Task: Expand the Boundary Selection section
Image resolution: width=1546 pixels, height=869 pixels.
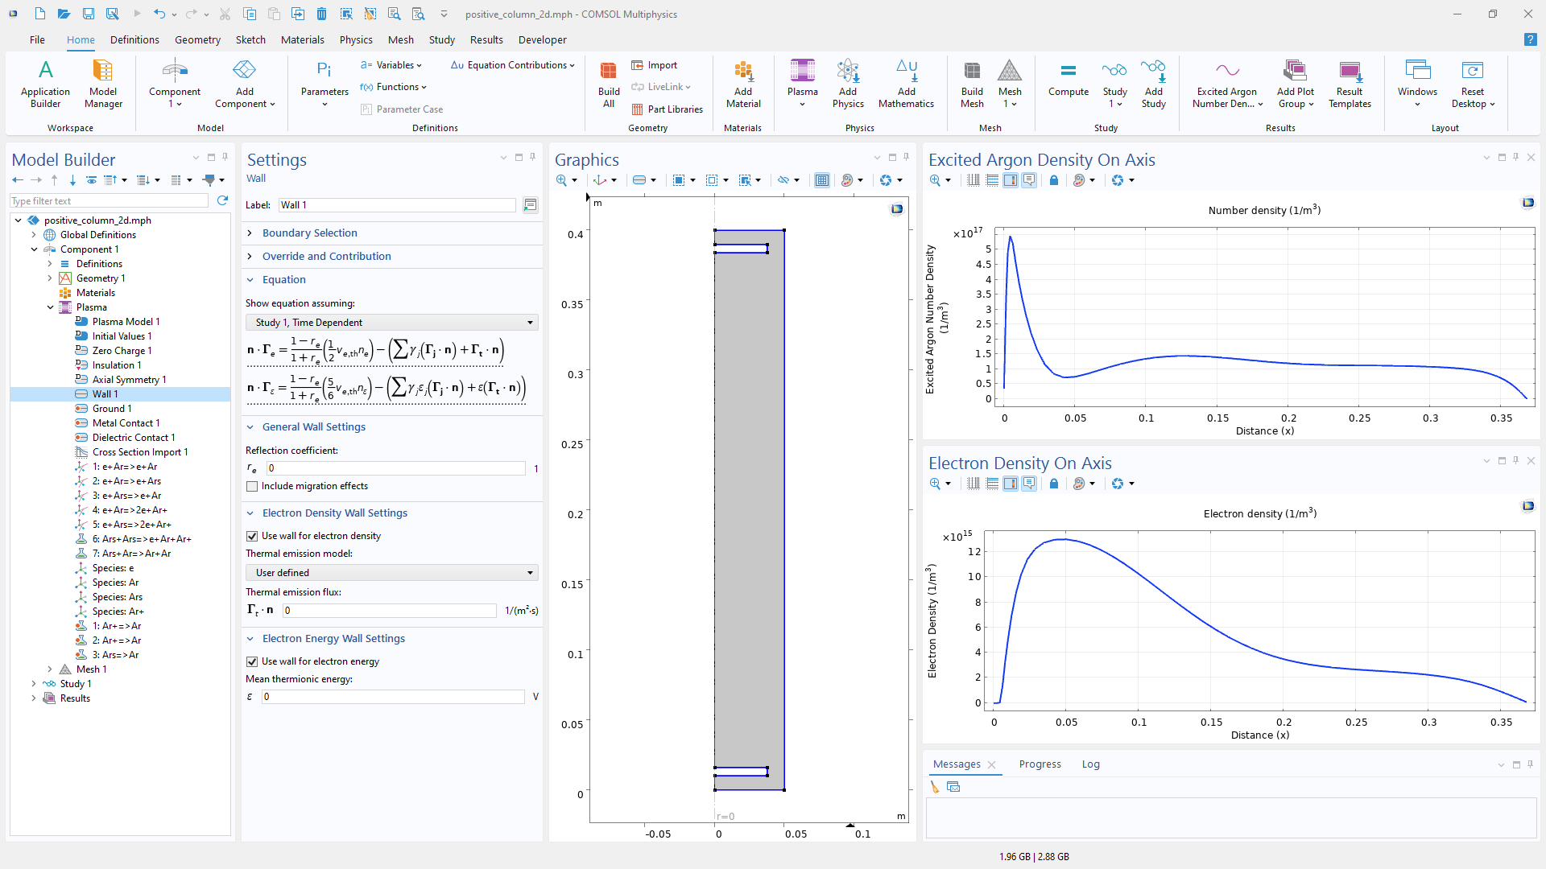Action: tap(309, 233)
